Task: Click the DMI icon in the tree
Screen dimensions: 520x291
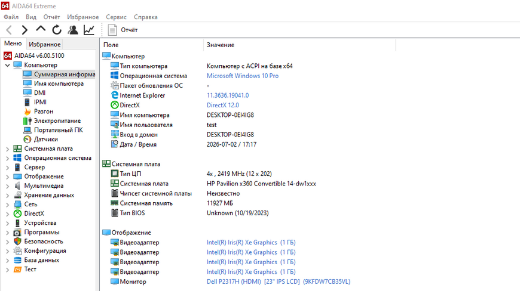Action: point(27,93)
